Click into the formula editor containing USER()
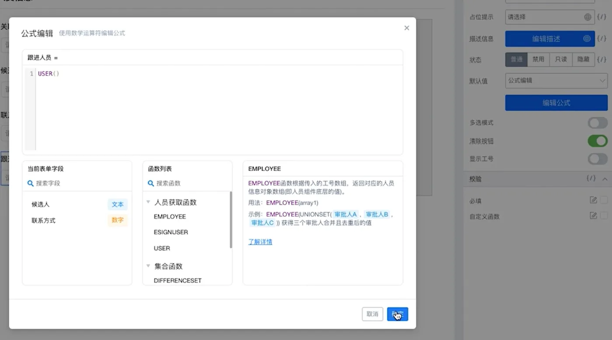The image size is (612, 340). pos(219,109)
